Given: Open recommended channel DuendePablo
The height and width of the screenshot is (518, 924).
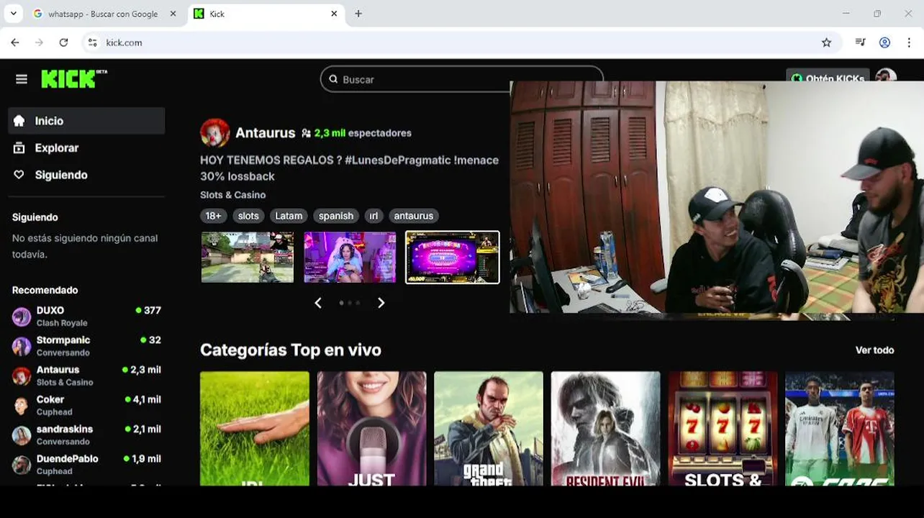Looking at the screenshot, I should click(x=86, y=465).
